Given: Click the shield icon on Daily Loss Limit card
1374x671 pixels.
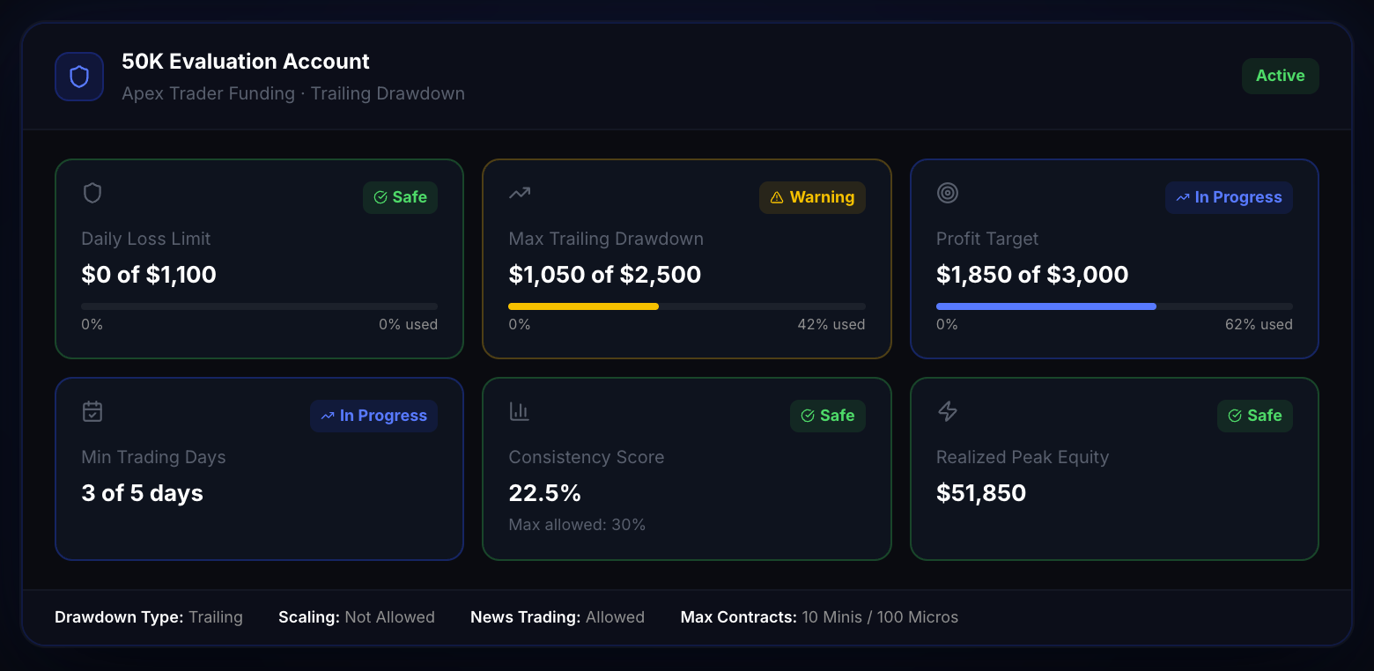Looking at the screenshot, I should pyautogui.click(x=92, y=192).
